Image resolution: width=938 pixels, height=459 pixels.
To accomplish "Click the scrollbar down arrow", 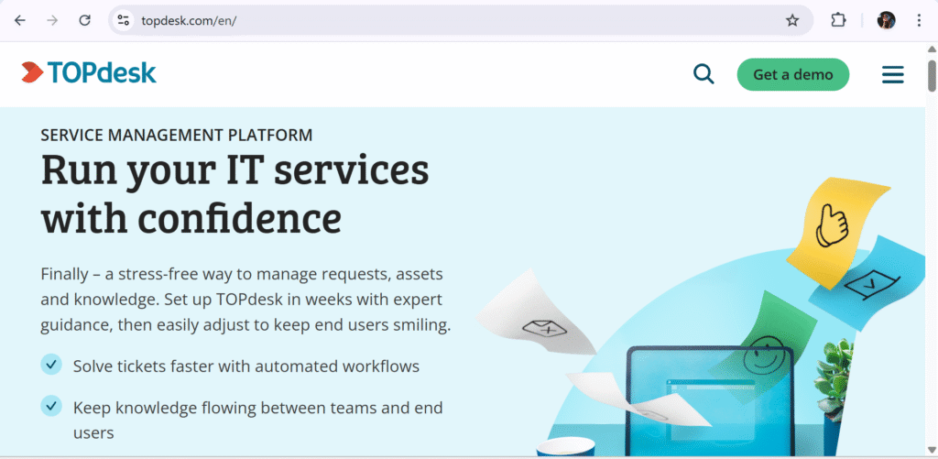I will 932,450.
